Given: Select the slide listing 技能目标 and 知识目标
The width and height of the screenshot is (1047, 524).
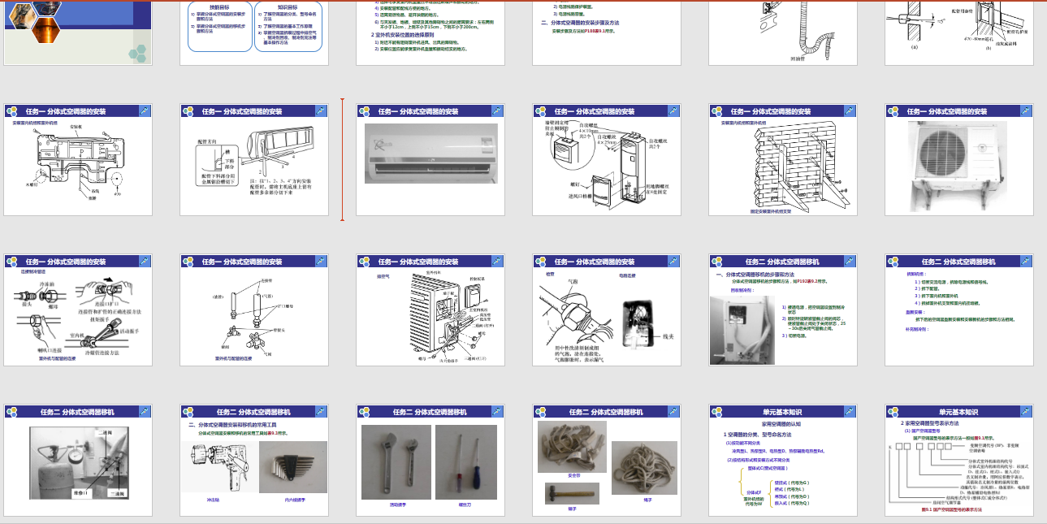Looking at the screenshot, I should point(254,32).
